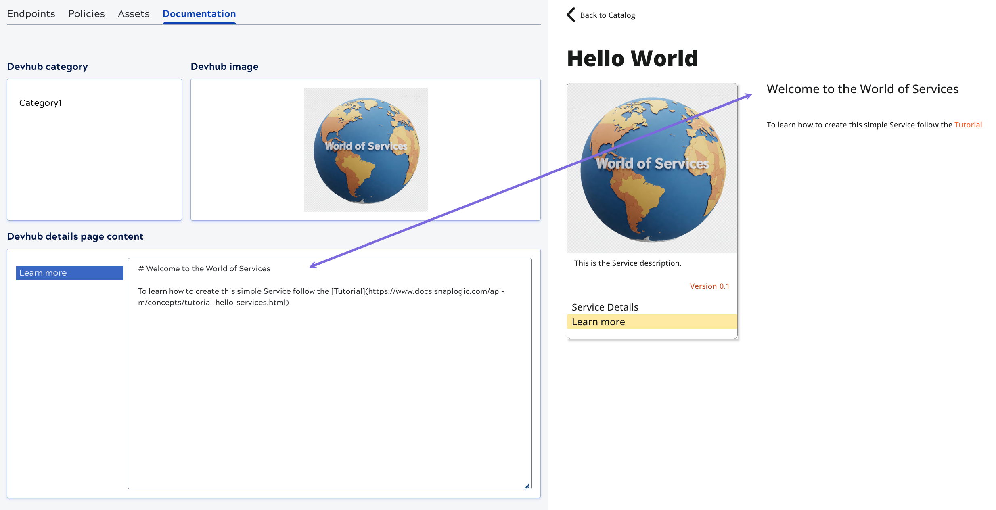Screen dimensions: 996x510
Task: Grab the text area resize handle
Action: click(527, 486)
